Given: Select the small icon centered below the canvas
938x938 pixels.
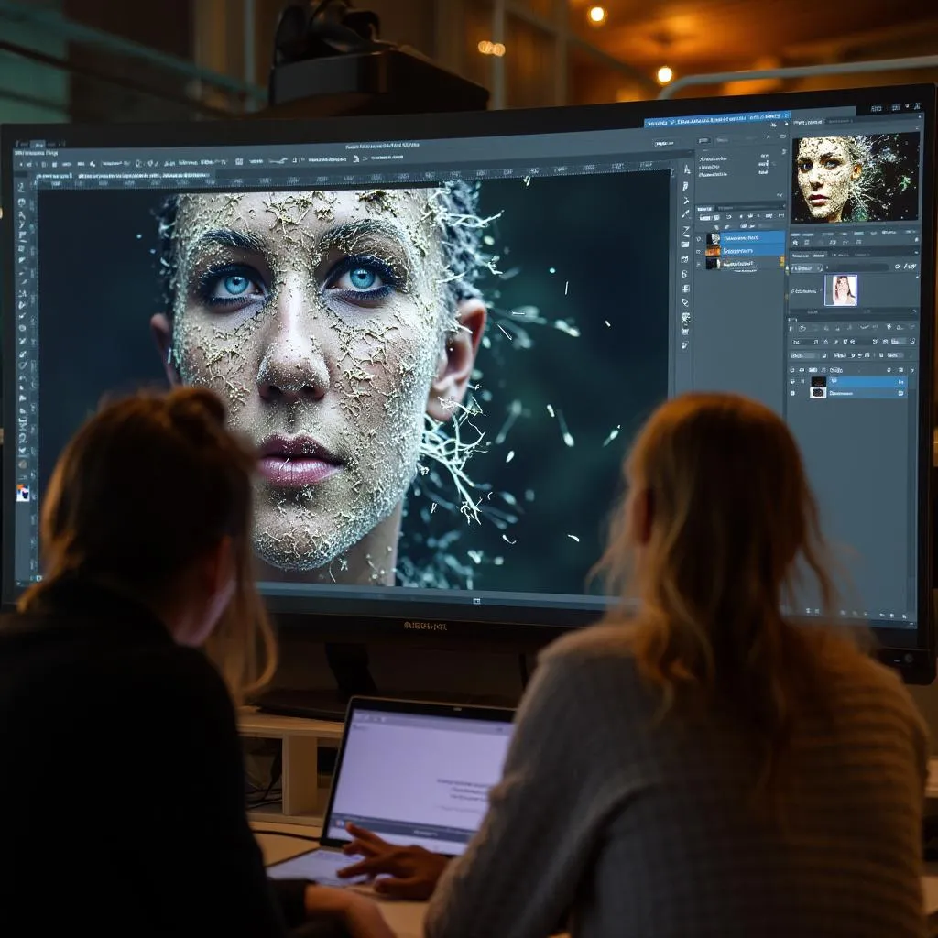Looking at the screenshot, I should pyautogui.click(x=476, y=601).
